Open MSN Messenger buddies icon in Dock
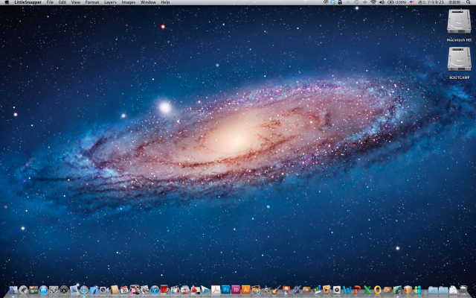 [x=418, y=290]
